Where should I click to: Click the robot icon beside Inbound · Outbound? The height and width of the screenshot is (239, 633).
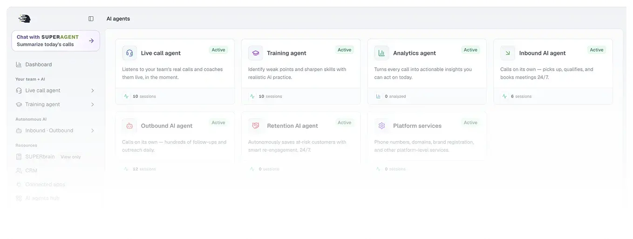pyautogui.click(x=19, y=130)
